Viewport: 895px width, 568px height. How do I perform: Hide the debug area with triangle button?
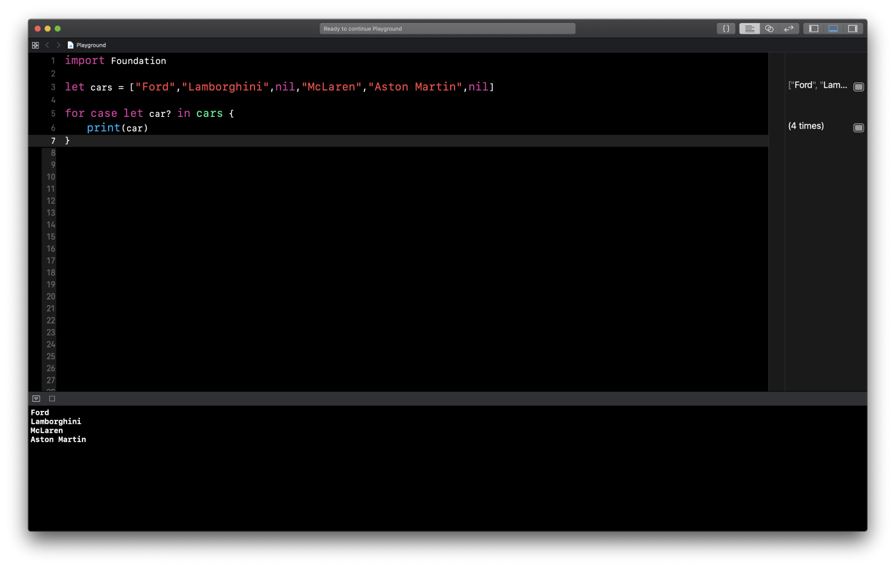tap(36, 399)
